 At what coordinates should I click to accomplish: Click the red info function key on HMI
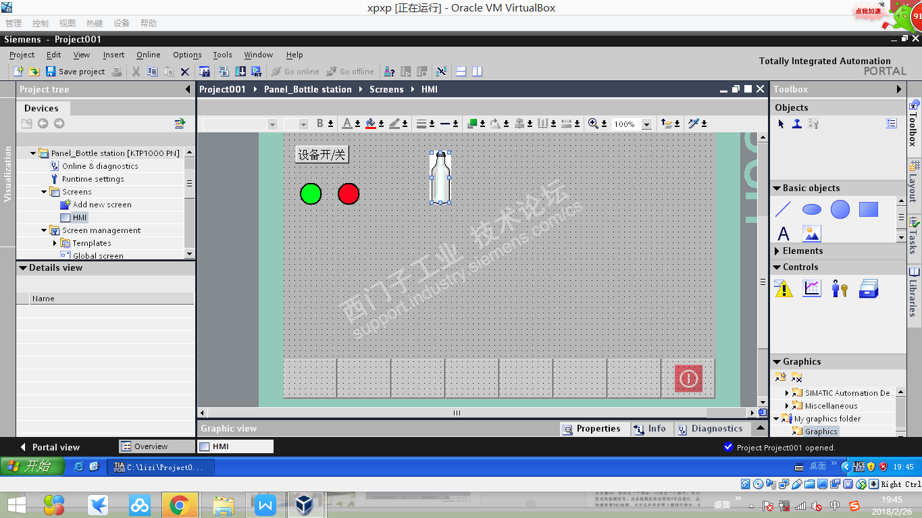click(688, 378)
